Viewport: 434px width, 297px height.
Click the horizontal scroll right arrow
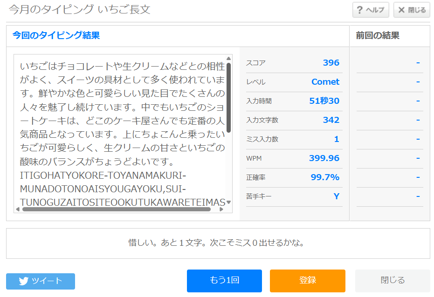click(221, 209)
